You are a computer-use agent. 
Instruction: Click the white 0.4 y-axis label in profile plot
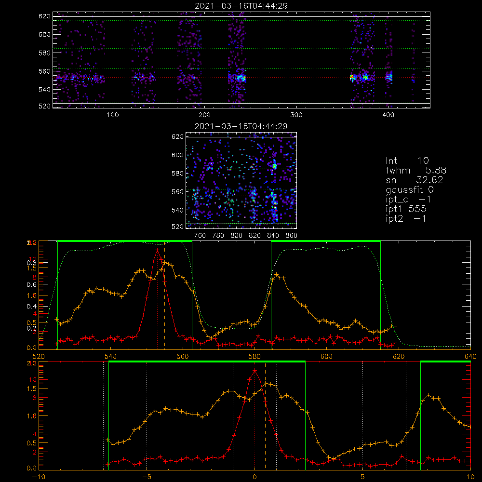click(31, 307)
